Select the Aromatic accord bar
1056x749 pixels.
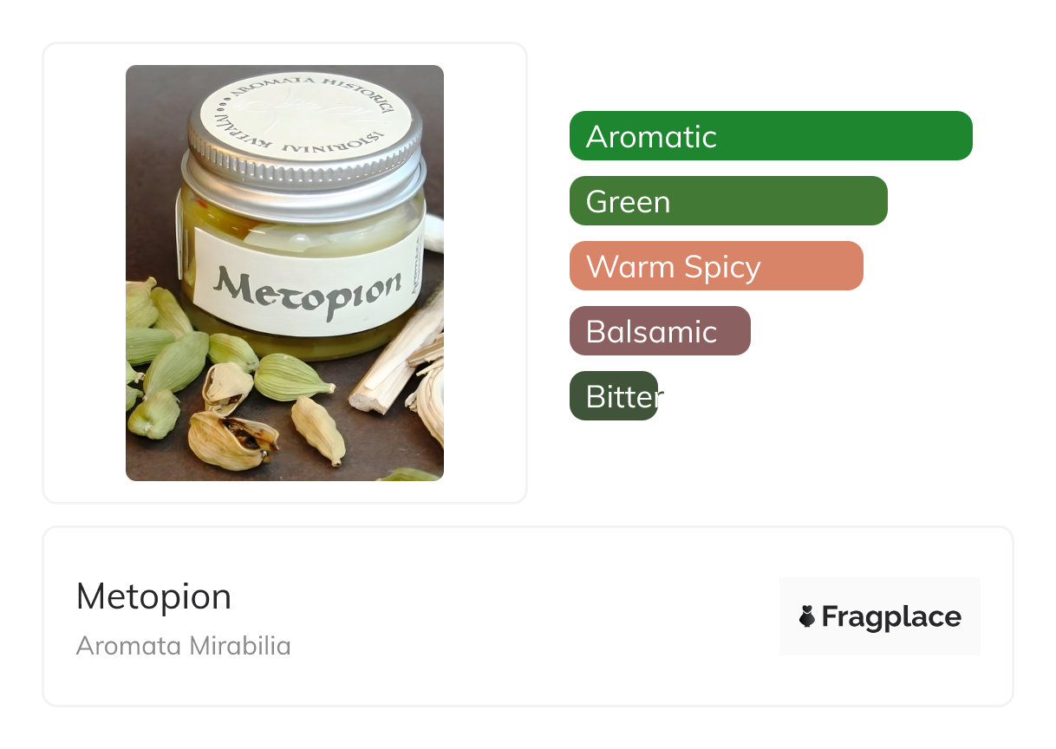click(770, 136)
